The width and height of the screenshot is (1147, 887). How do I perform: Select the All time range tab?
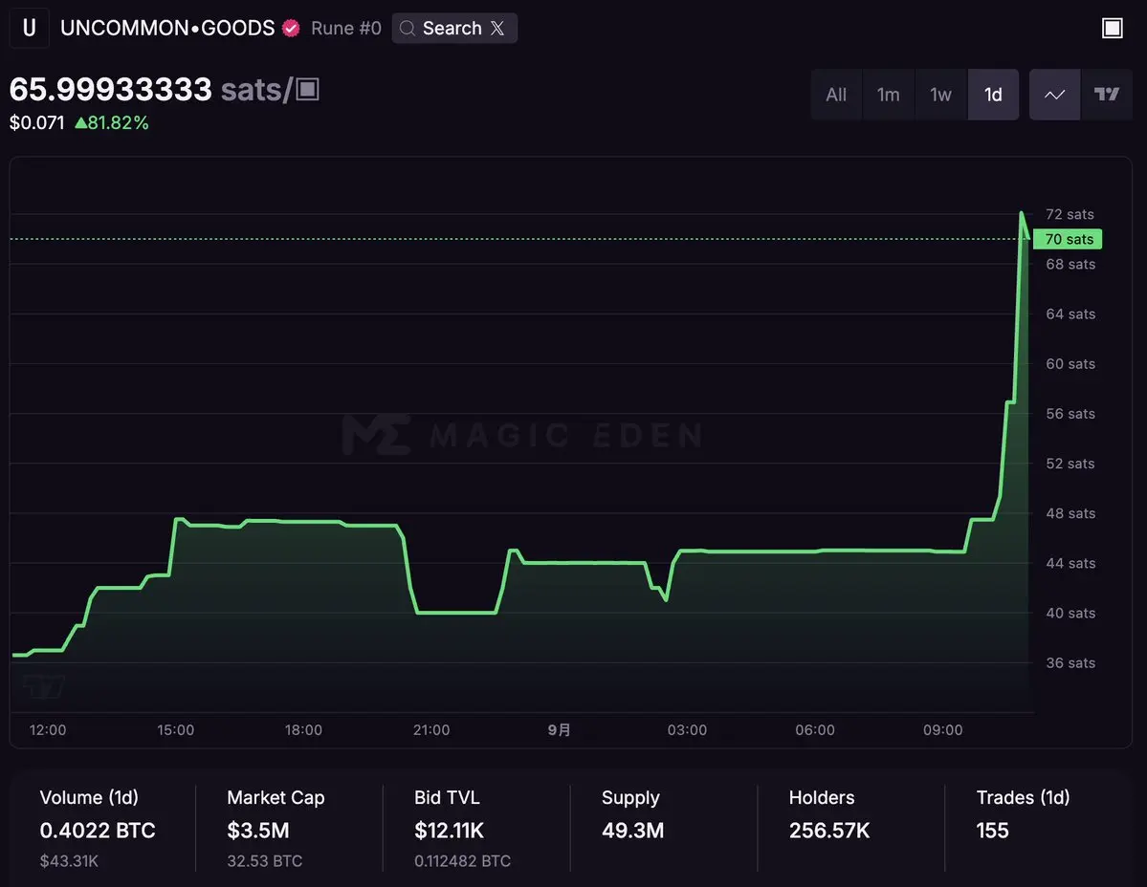point(836,95)
